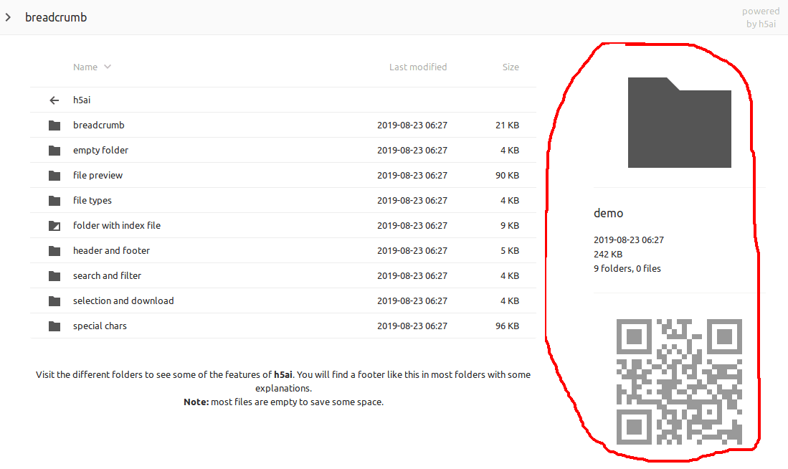Open the header and footer folder

point(111,251)
